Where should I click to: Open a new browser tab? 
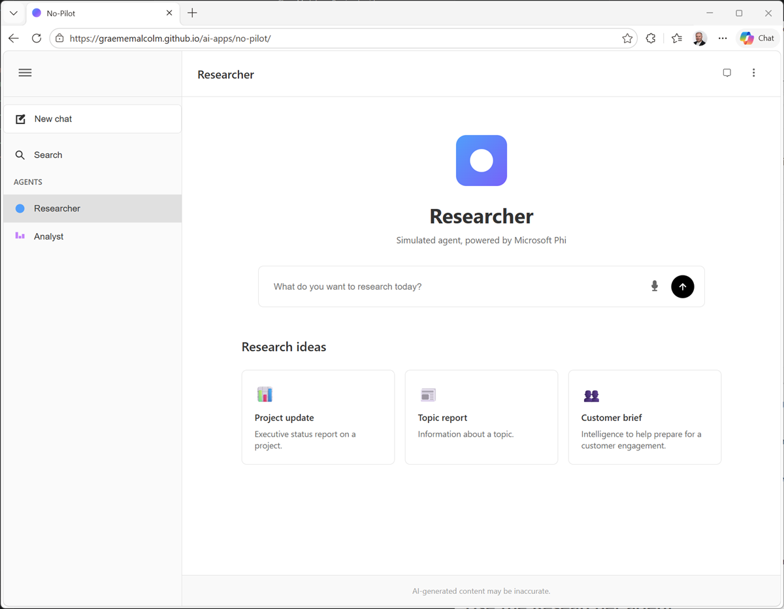click(192, 13)
